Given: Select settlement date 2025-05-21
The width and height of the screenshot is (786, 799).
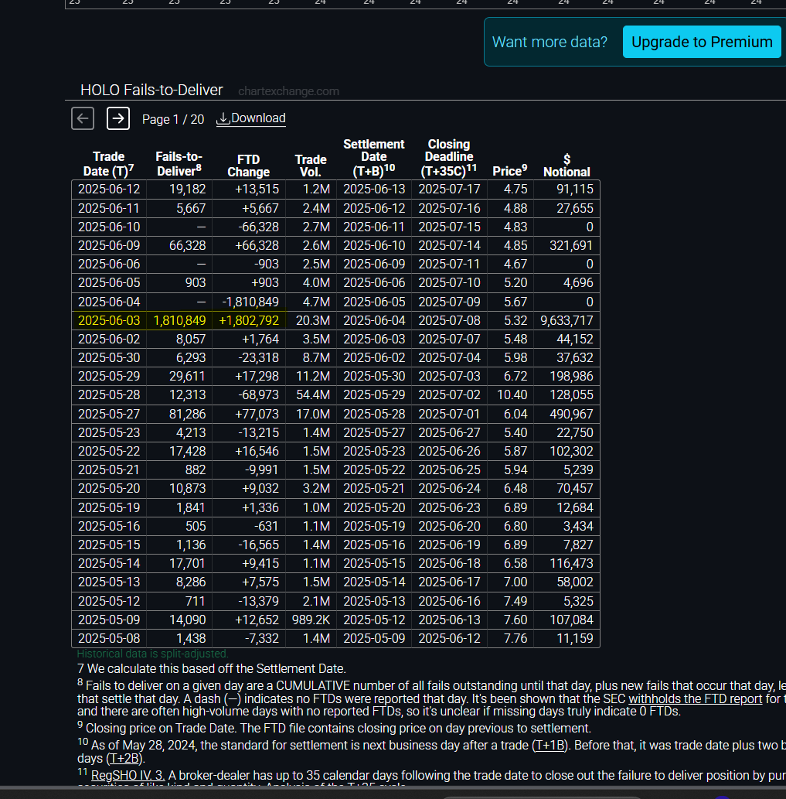Looking at the screenshot, I should pyautogui.click(x=374, y=488).
